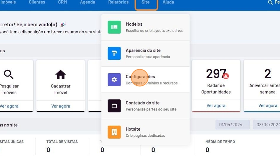
Task: Open the Site menu
Action: pos(146,2)
